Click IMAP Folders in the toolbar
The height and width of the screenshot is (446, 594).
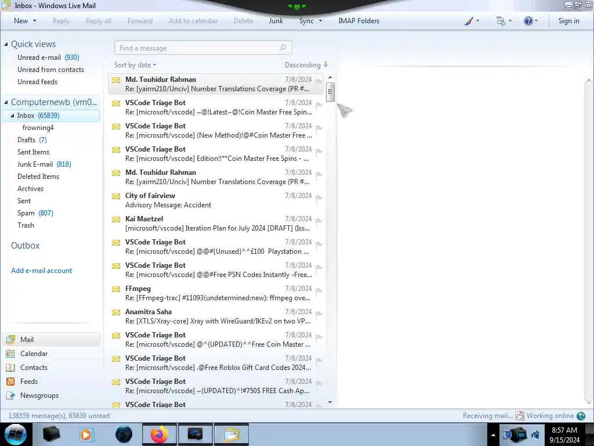pyautogui.click(x=358, y=21)
